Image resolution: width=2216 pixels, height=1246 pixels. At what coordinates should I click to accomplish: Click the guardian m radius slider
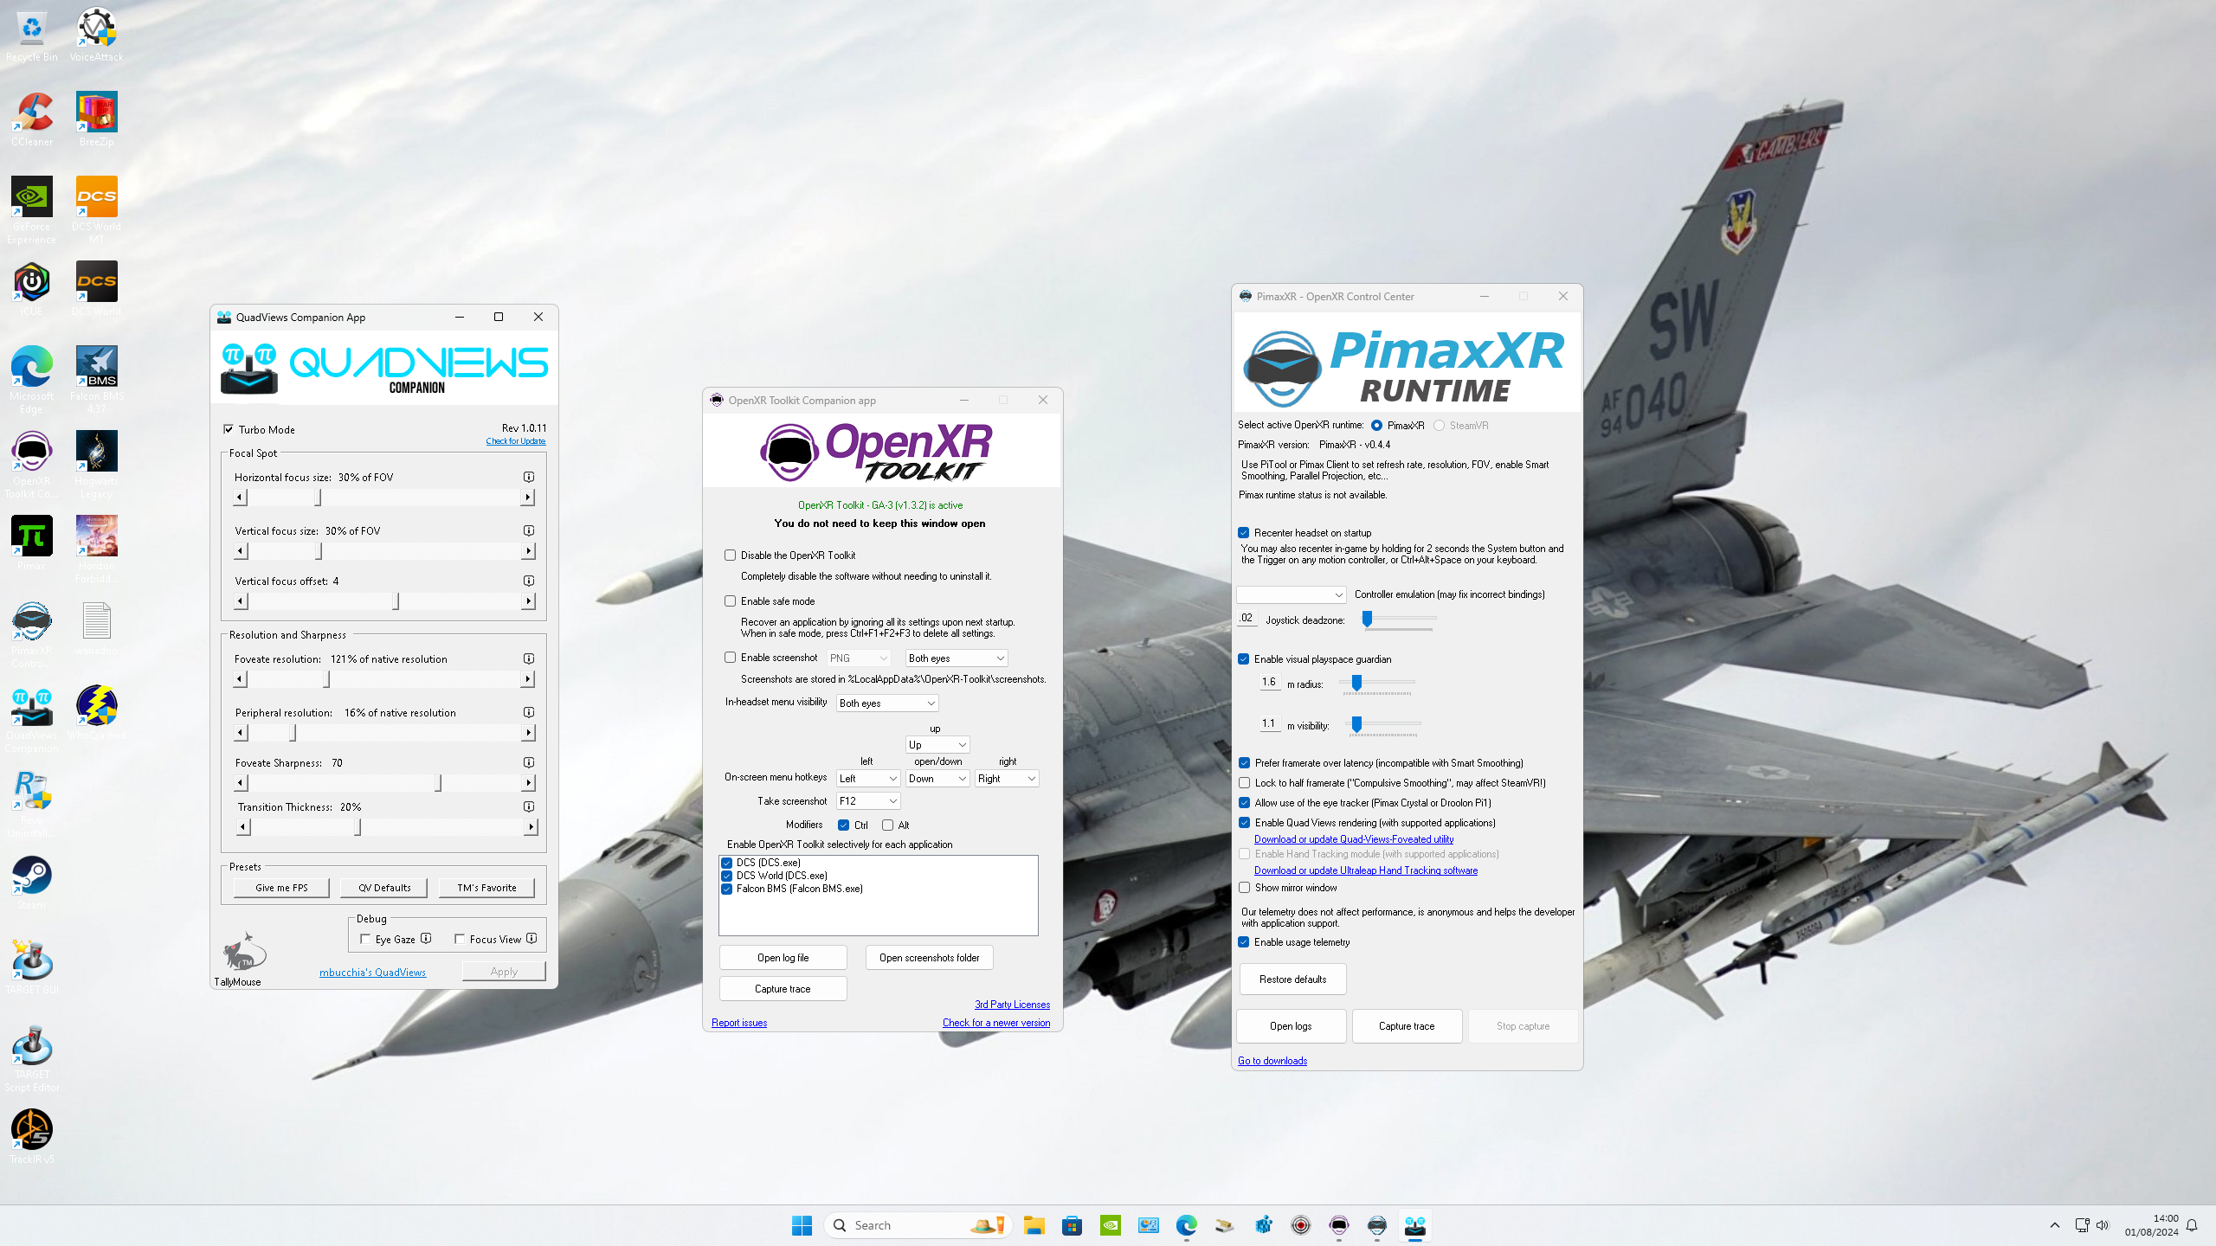[1377, 684]
